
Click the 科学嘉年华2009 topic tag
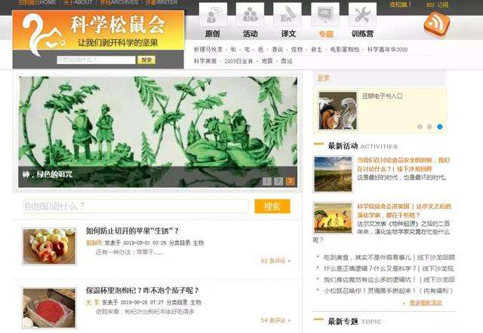[x=387, y=50]
